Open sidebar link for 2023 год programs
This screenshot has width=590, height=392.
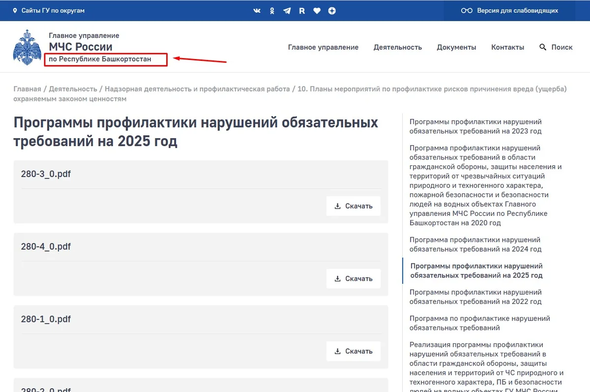(x=475, y=126)
